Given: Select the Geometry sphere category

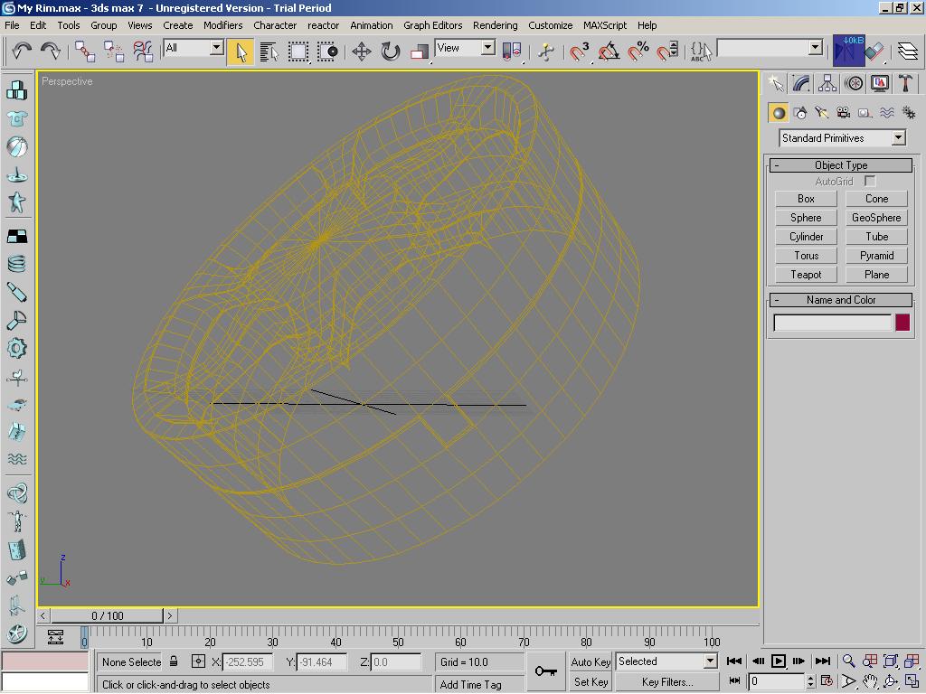Looking at the screenshot, I should click(x=779, y=113).
